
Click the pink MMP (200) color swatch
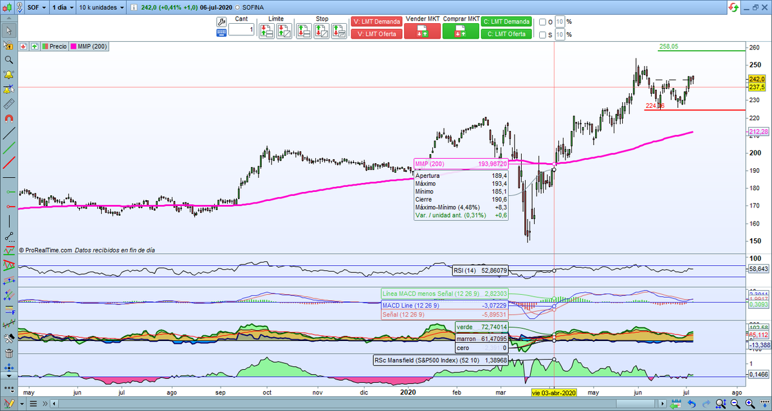(x=73, y=46)
